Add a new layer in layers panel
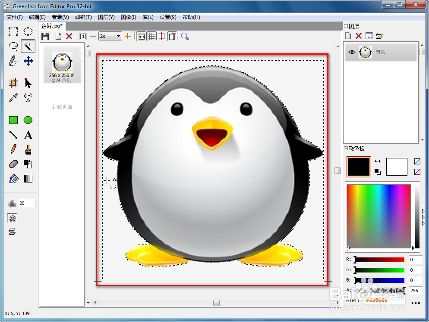The width and height of the screenshot is (429, 322). [x=348, y=36]
